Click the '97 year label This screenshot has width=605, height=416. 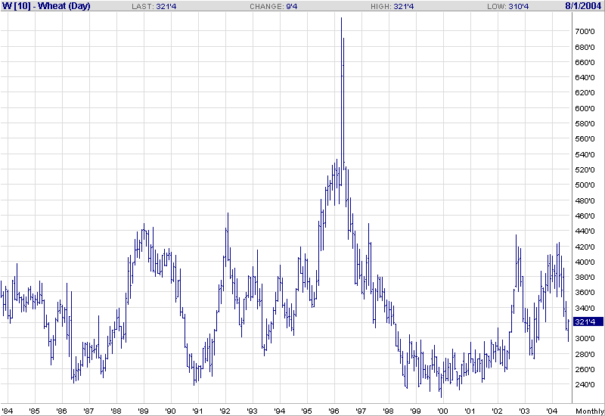(361, 411)
